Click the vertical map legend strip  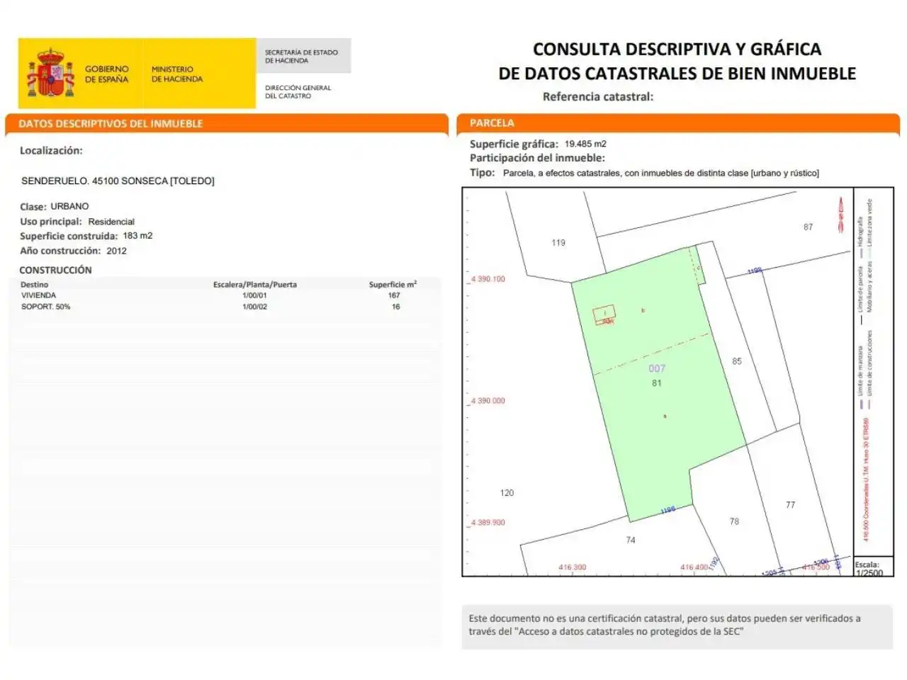(873, 372)
